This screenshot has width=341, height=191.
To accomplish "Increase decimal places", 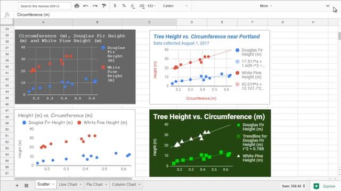I will (142, 6).
